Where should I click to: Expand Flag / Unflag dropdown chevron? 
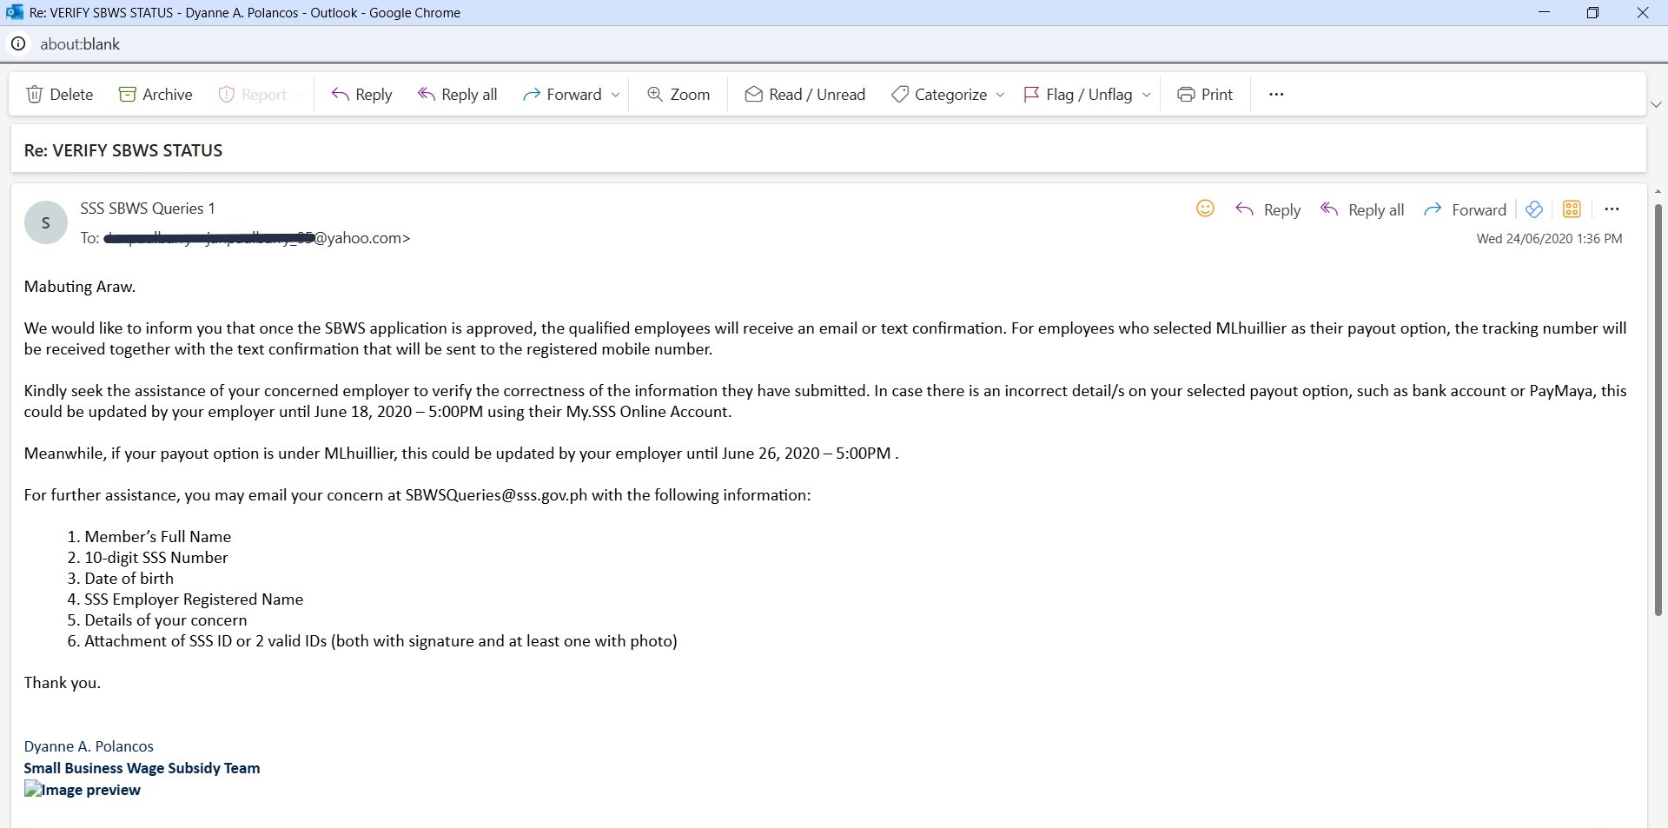[1146, 95]
